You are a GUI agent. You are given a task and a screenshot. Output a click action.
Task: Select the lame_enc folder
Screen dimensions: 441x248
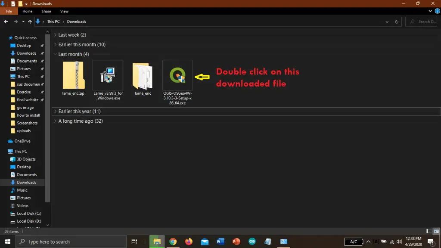tap(143, 78)
